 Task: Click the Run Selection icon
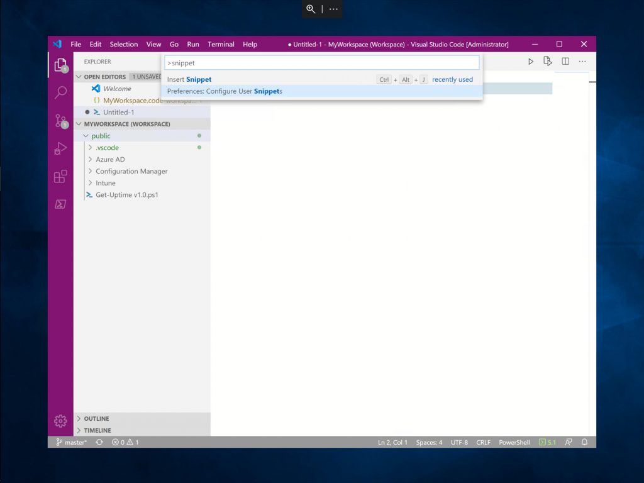pyautogui.click(x=548, y=62)
